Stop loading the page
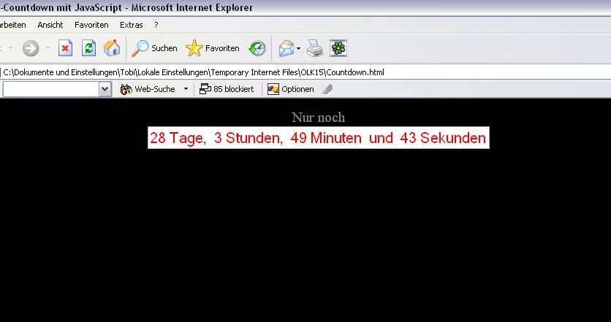 pos(65,48)
